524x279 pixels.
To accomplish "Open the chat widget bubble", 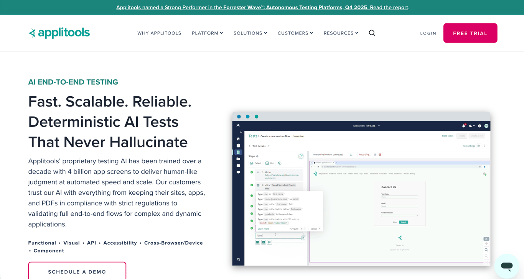I will coord(506,266).
